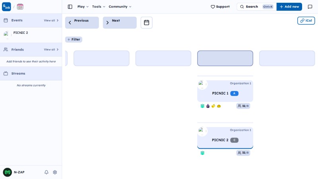318x179 pixels.
Task: Go to the Next period
Action: pos(120,23)
